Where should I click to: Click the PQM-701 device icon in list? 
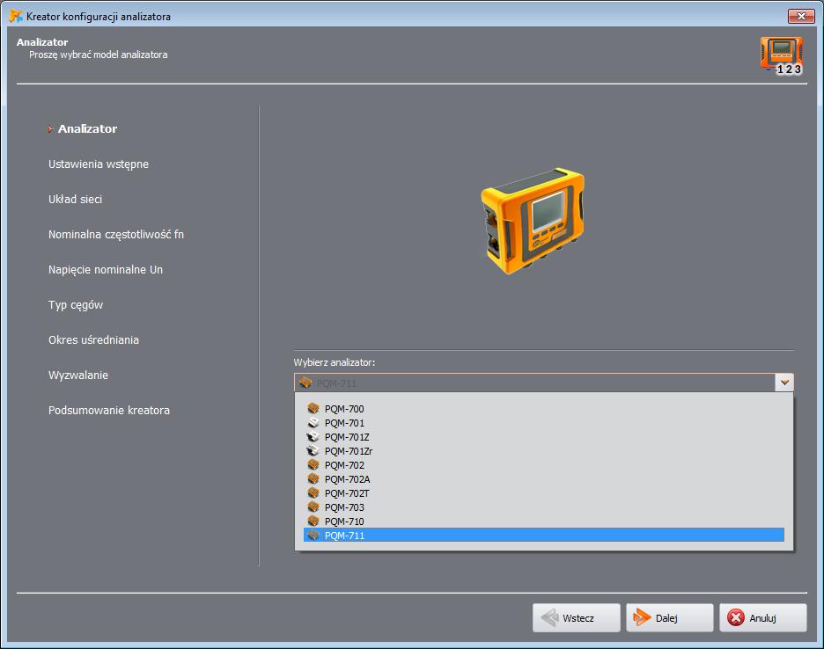313,423
